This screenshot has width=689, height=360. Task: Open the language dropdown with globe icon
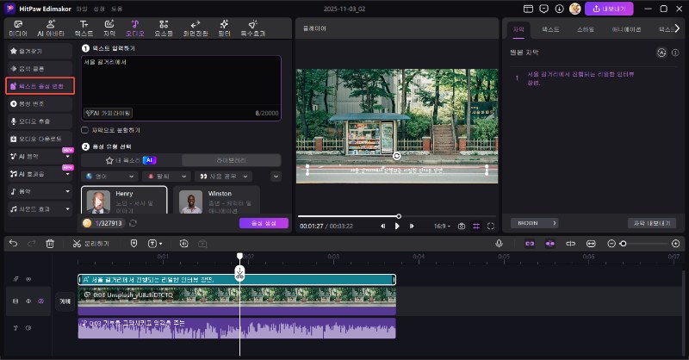(110, 177)
